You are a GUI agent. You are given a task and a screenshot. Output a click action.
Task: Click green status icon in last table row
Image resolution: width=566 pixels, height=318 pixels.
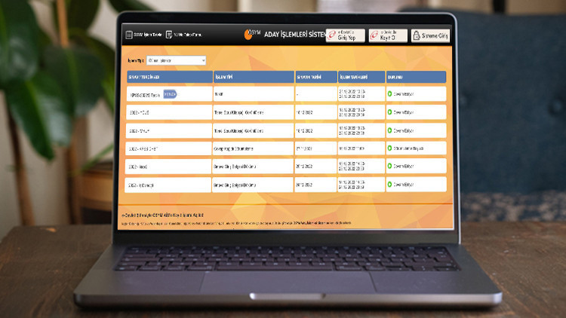[x=389, y=185]
